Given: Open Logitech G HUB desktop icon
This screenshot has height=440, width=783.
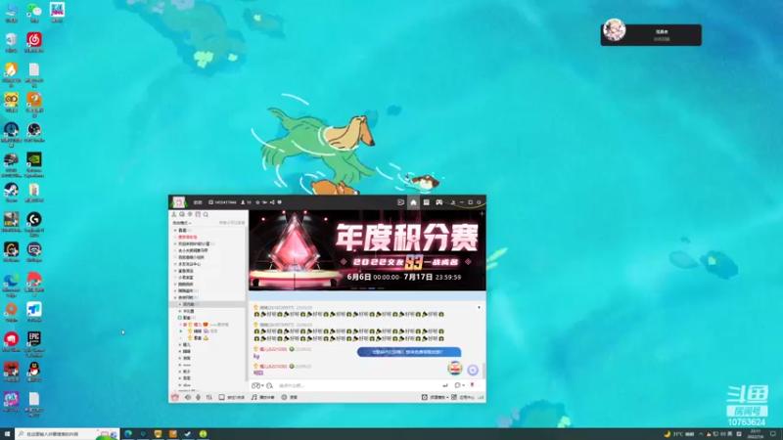Looking at the screenshot, I should point(34,222).
